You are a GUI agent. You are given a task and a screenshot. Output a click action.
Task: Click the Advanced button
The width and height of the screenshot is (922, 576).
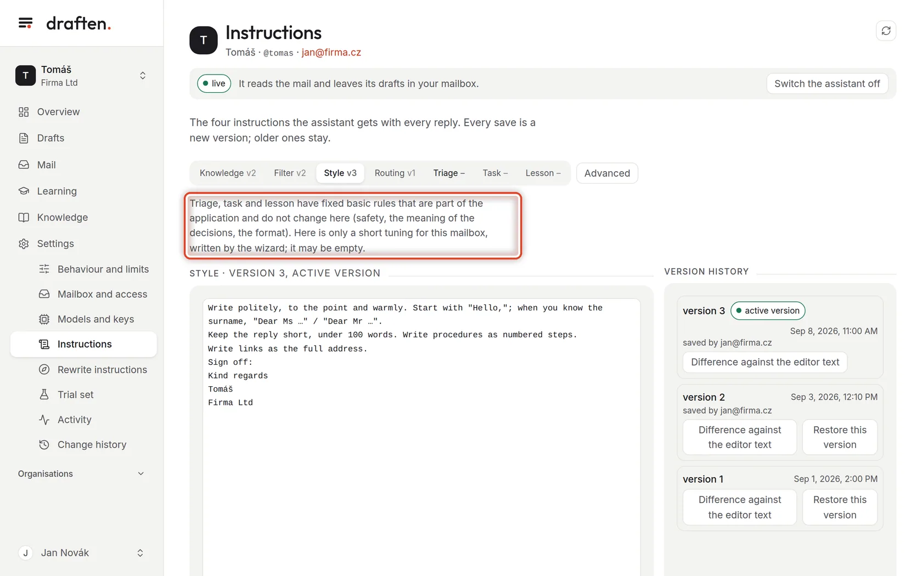pos(607,173)
